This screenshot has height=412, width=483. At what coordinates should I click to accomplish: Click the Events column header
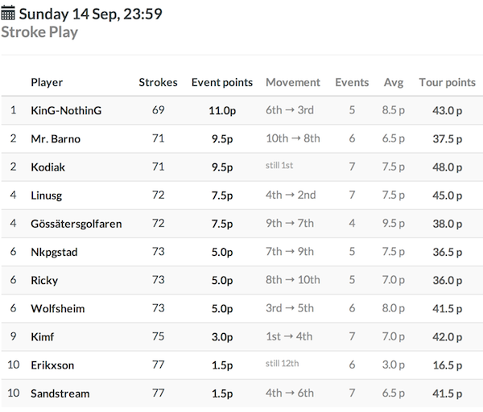[352, 82]
